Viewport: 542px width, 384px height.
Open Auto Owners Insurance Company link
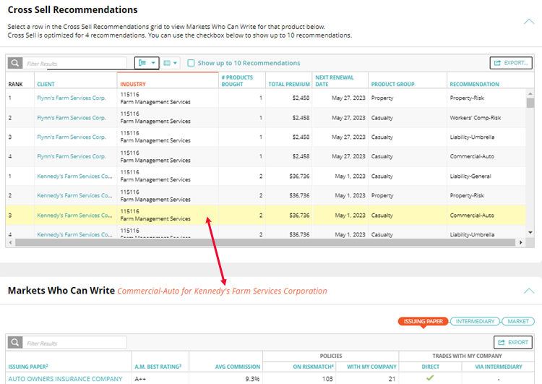(x=65, y=378)
